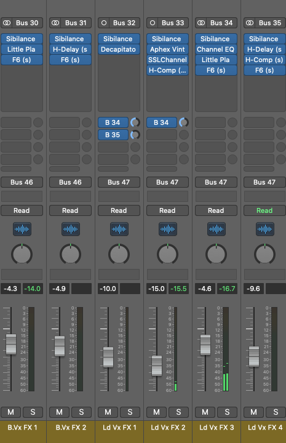Image resolution: width=286 pixels, height=443 pixels.
Task: Open Aphex Vint plug-in on Ld Vx FX 2
Action: (167, 49)
